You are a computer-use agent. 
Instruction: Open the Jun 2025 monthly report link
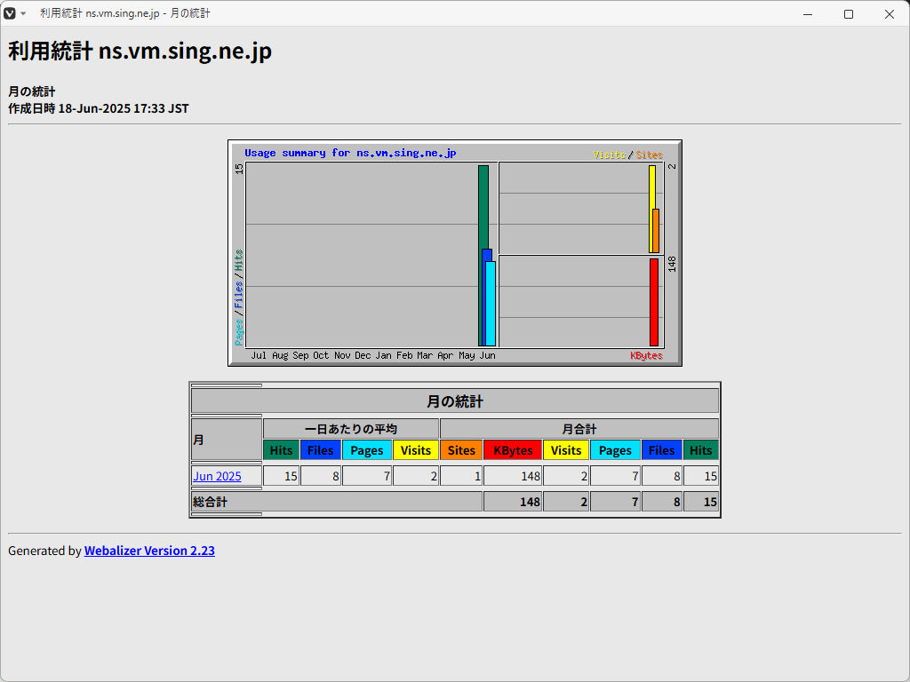click(x=217, y=476)
